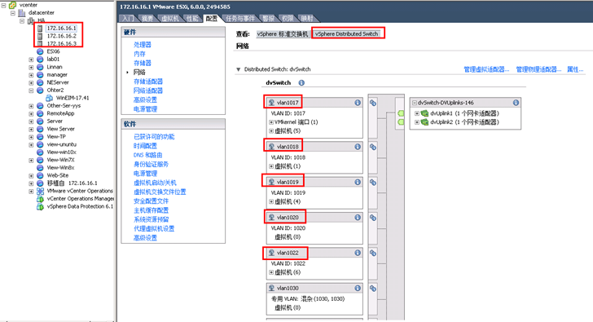Screen dimensions: 593x322
Task: Expand the View Server tree node
Action: tap(31, 129)
